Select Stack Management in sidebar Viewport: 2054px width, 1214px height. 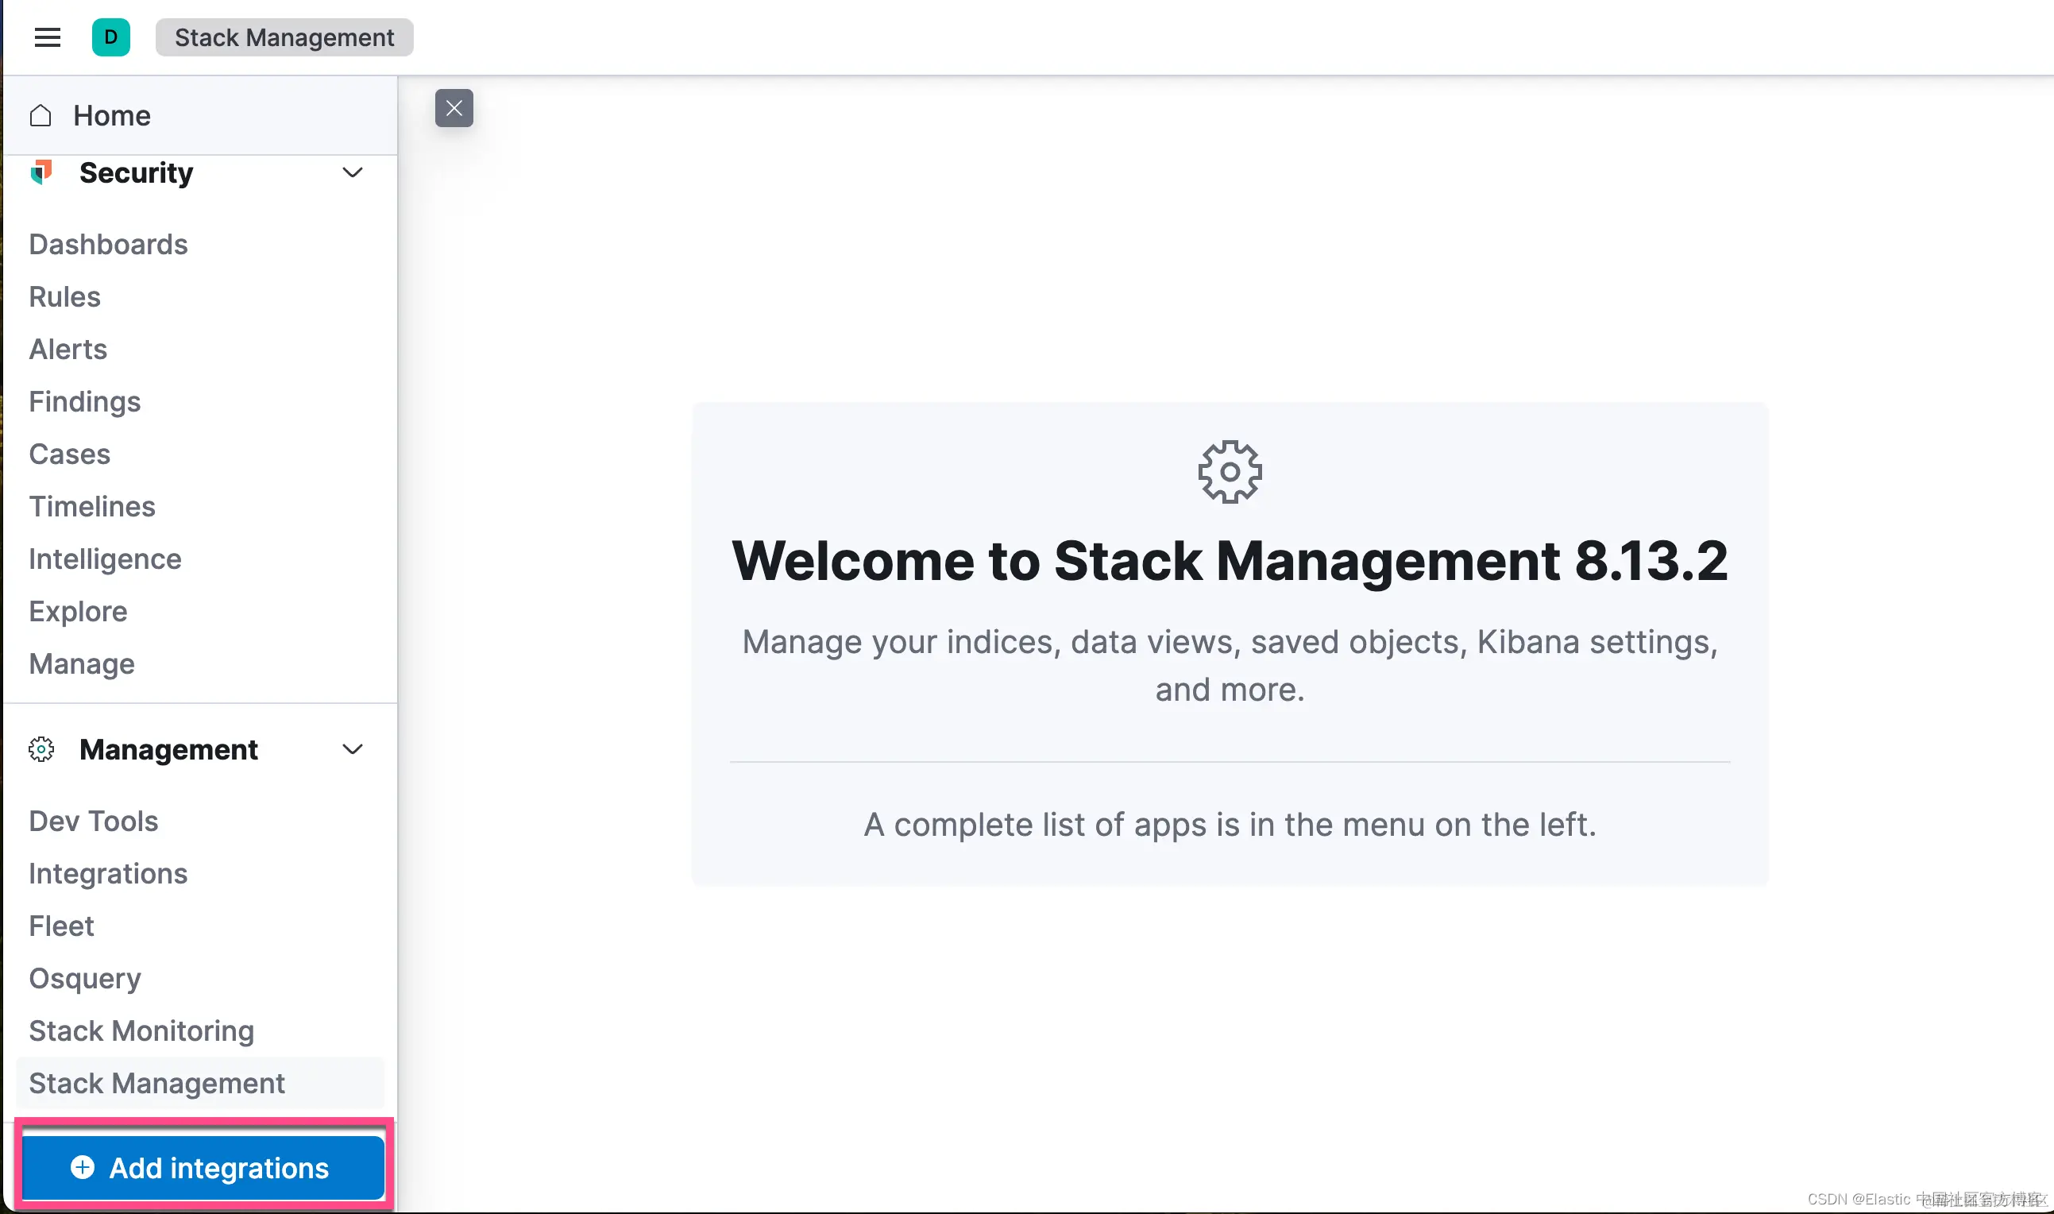click(x=199, y=1083)
